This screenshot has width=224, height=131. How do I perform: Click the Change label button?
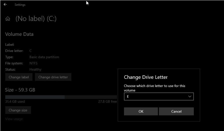coord(19,77)
